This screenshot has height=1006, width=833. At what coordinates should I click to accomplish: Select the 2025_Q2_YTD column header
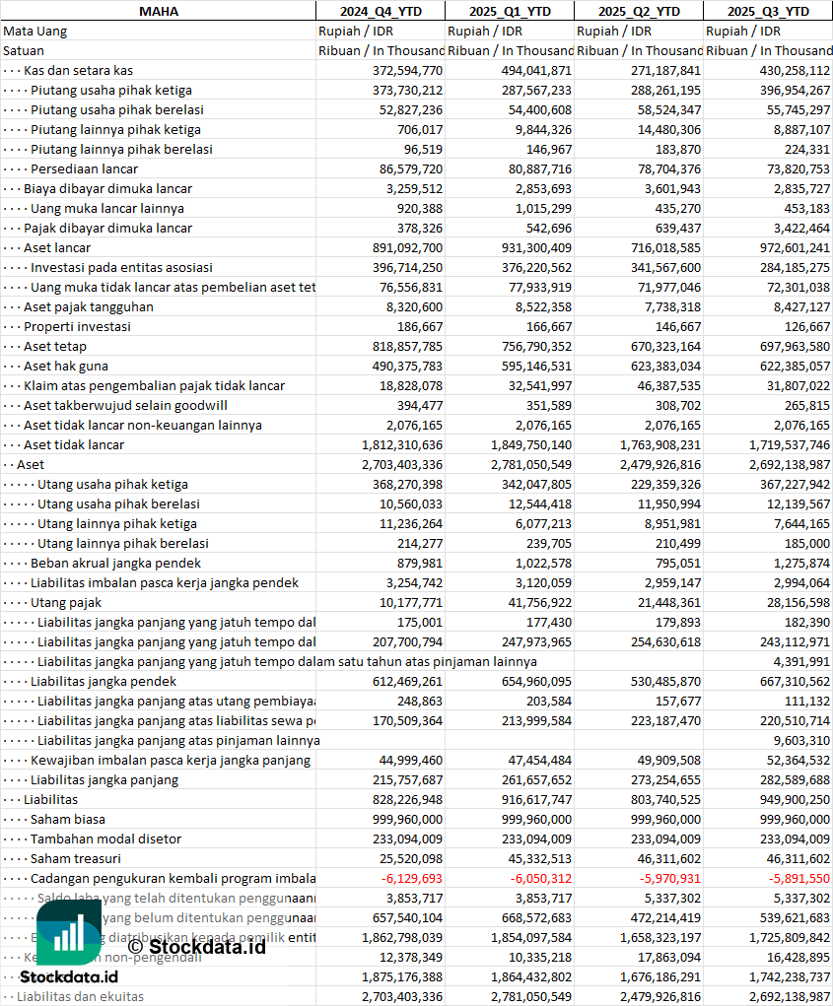(x=639, y=11)
